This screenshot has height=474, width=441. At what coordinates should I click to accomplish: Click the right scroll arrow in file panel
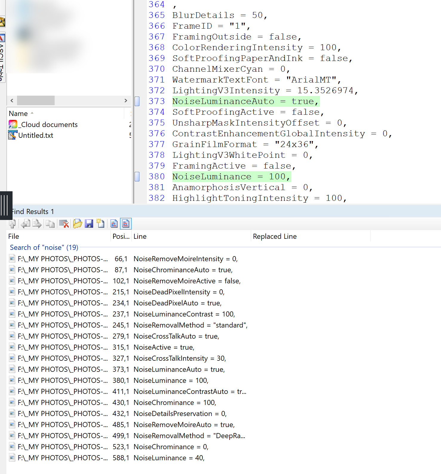point(126,100)
